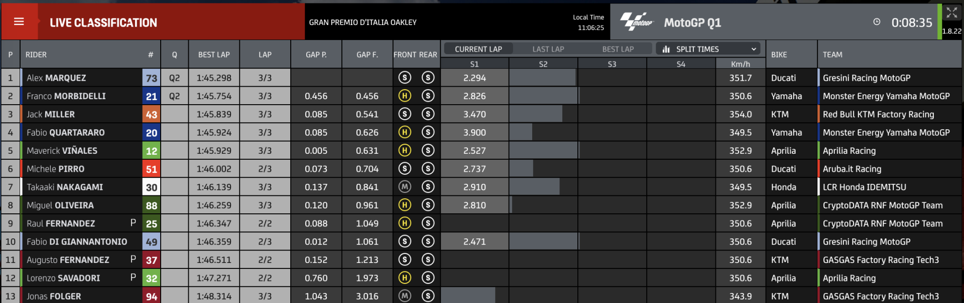Click Folger's medium front tyre icon

pyautogui.click(x=405, y=296)
